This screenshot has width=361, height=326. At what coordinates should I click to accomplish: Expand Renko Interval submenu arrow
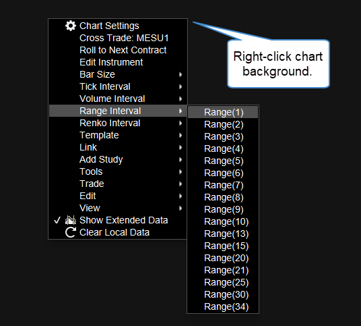[180, 124]
